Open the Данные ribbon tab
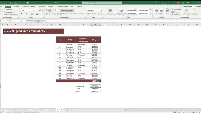The height and width of the screenshot is (113, 201). pyautogui.click(x=51, y=6)
